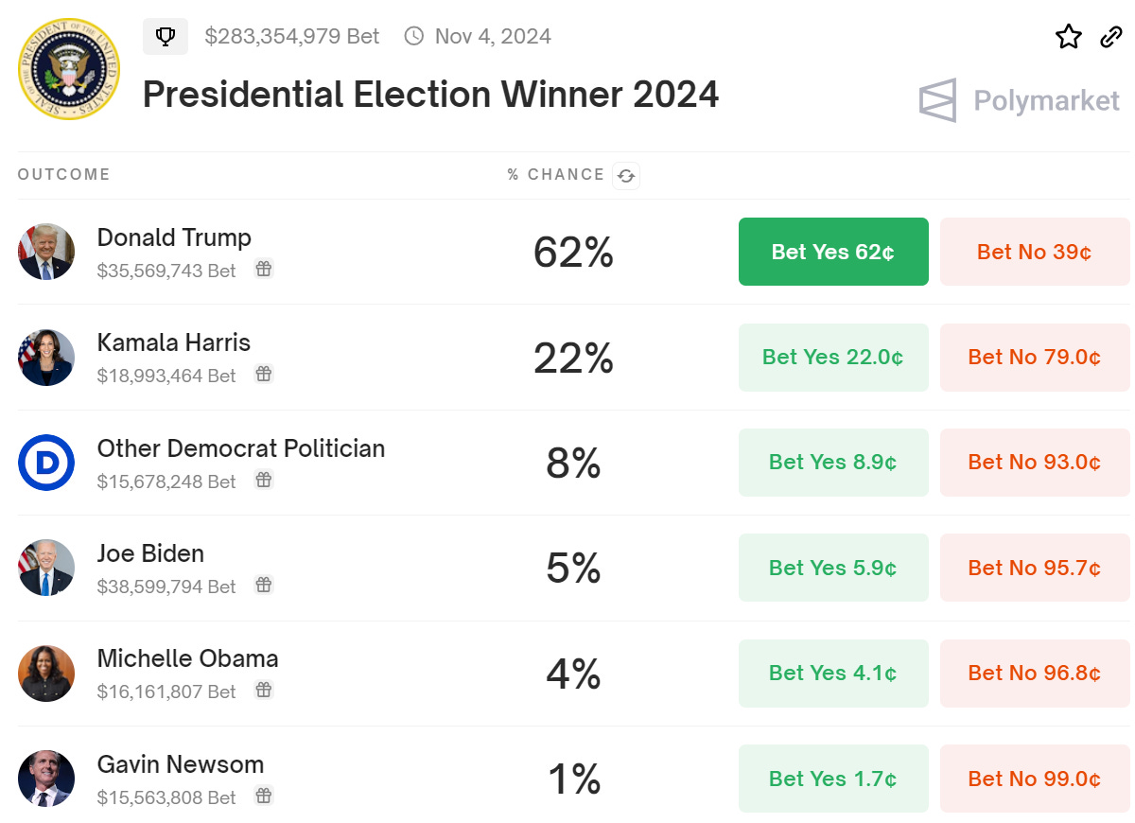Select Bet Yes 1.7¢ for Gavin Newsom
The width and height of the screenshot is (1135, 823).
[833, 779]
